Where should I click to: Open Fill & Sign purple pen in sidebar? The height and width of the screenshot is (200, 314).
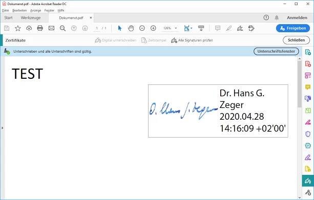click(x=308, y=158)
